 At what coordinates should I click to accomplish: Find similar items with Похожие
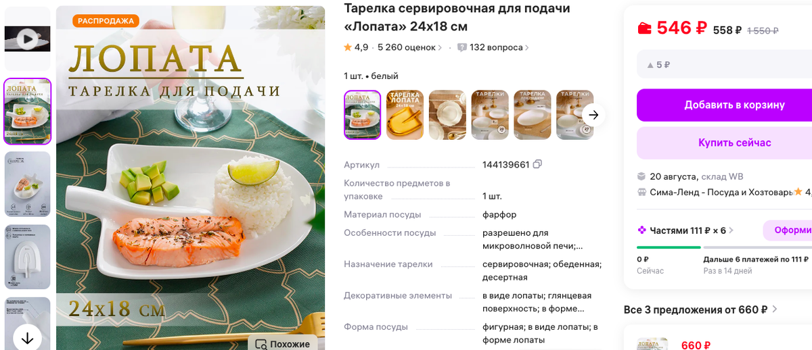point(283,344)
